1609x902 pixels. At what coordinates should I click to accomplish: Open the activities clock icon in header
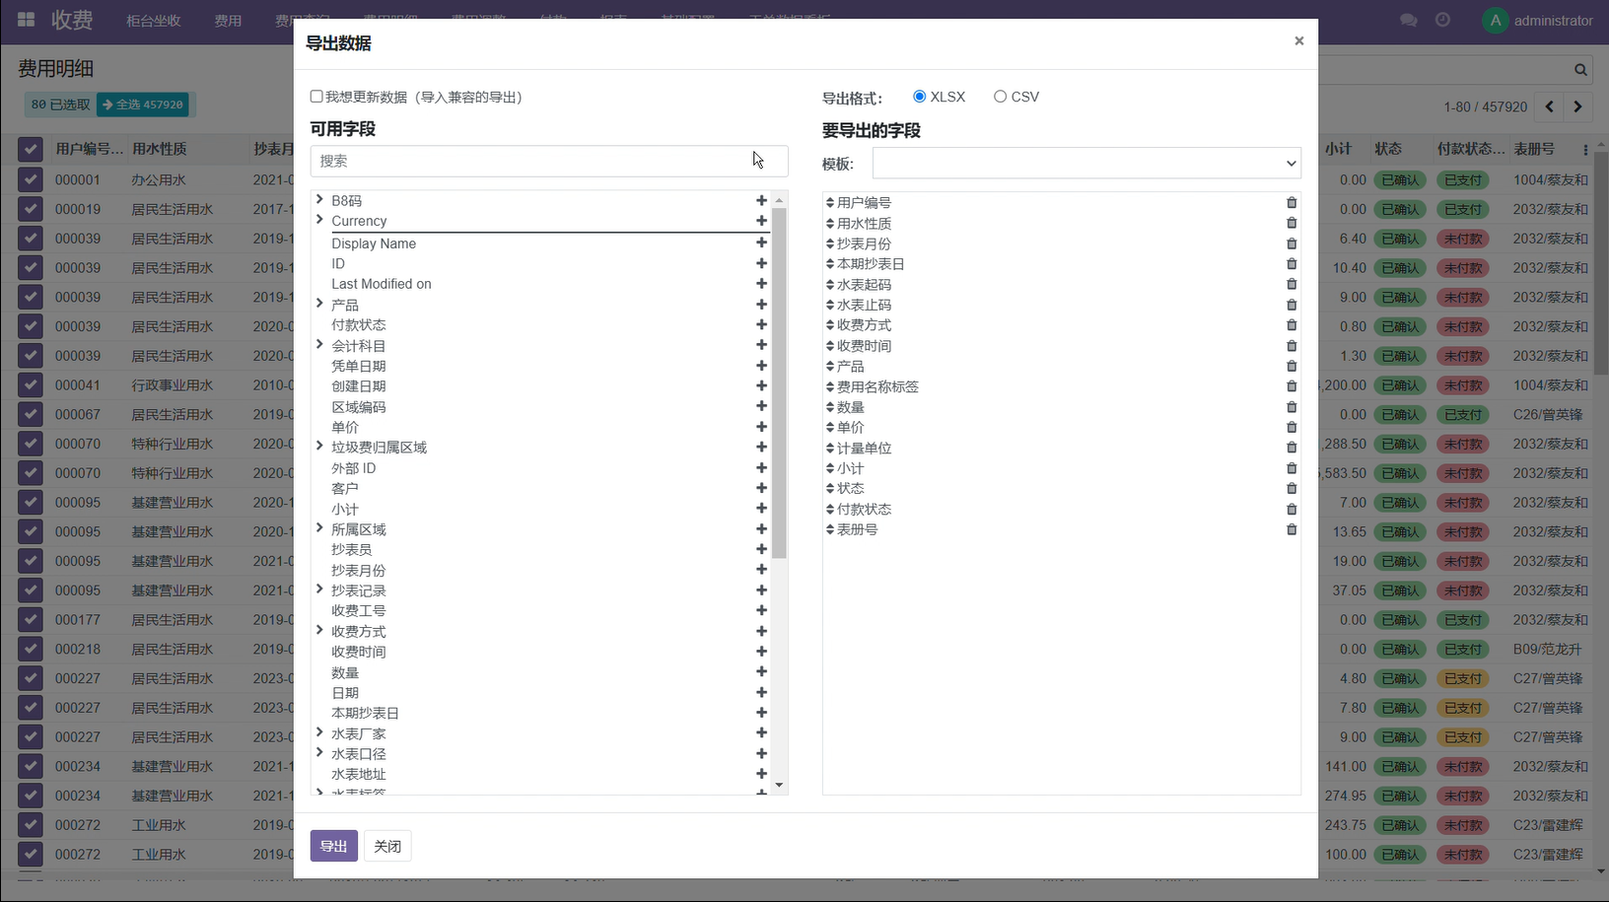point(1442,20)
